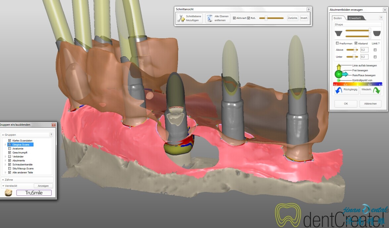The width and height of the screenshot is (389, 228).
Task: Click the Unter distance slider
Action: point(352,57)
